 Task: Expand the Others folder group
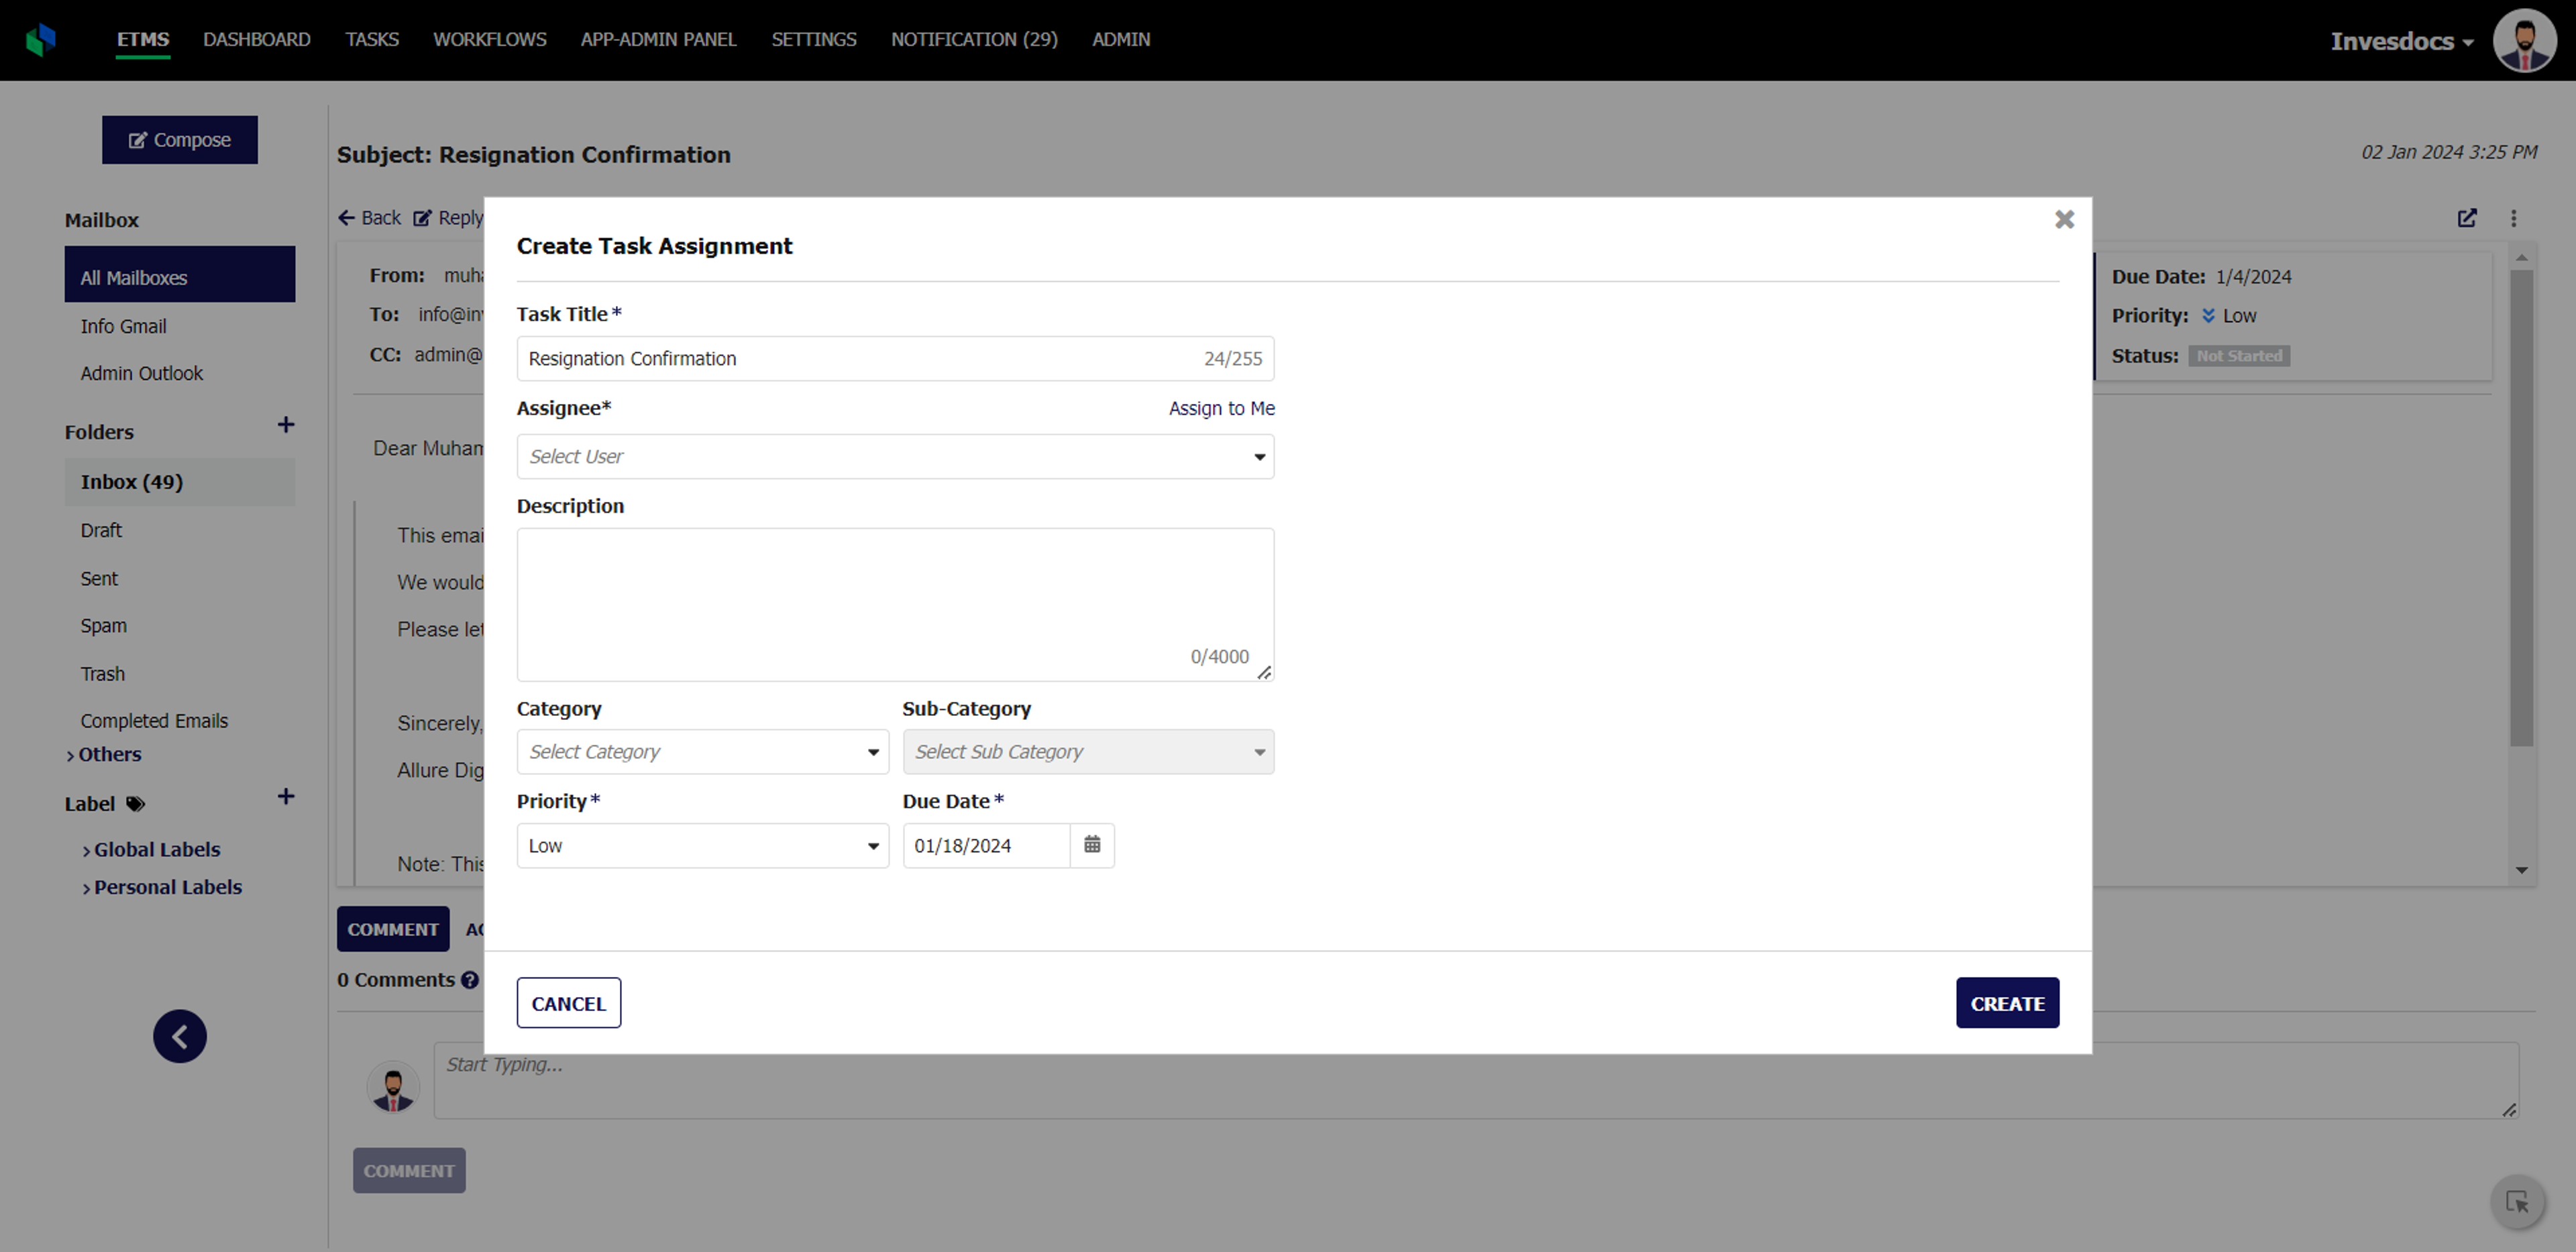click(104, 755)
